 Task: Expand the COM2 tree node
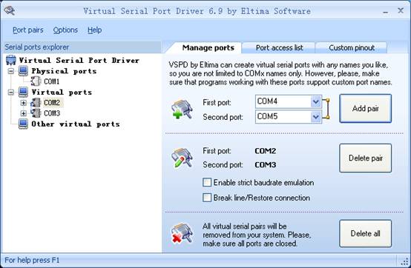[23, 103]
